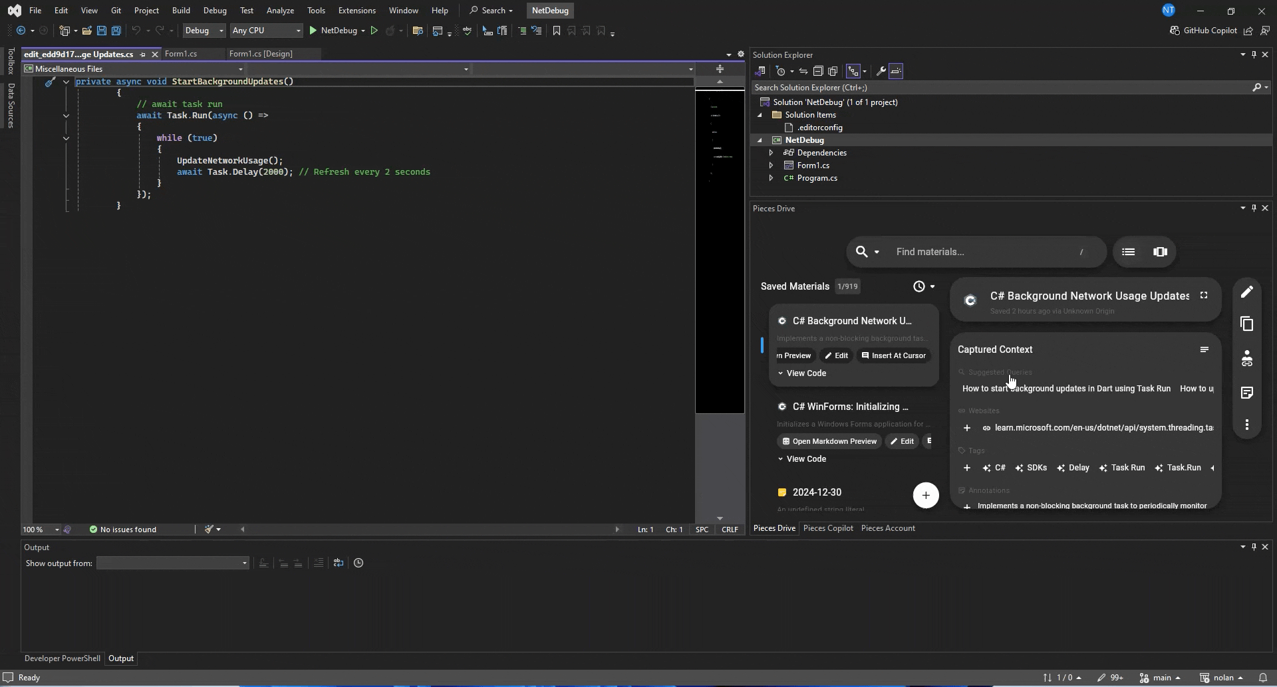
Task: Click the Pieces Drive copy icon
Action: coord(1247,324)
